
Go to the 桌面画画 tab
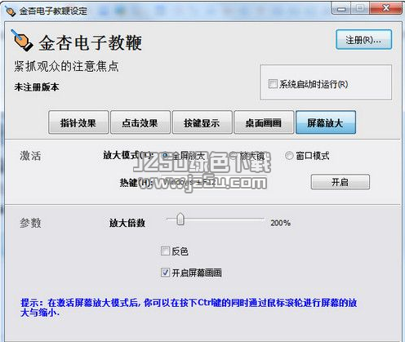point(264,122)
